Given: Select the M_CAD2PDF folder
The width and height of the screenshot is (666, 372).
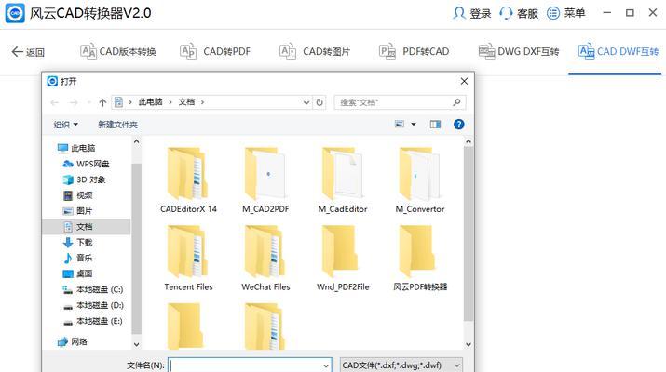Looking at the screenshot, I should (265, 179).
